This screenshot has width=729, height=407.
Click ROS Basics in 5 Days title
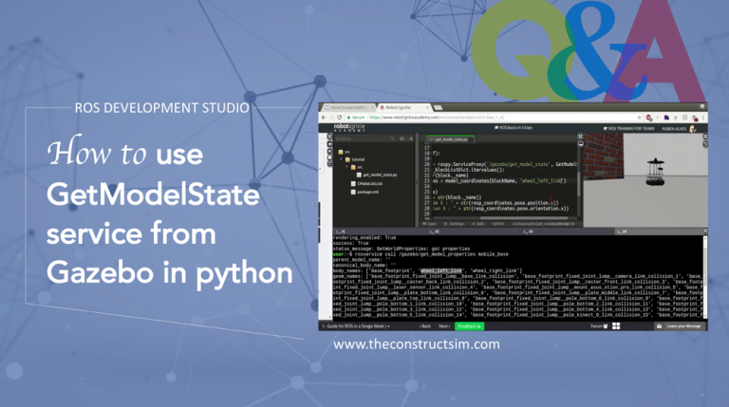514,128
